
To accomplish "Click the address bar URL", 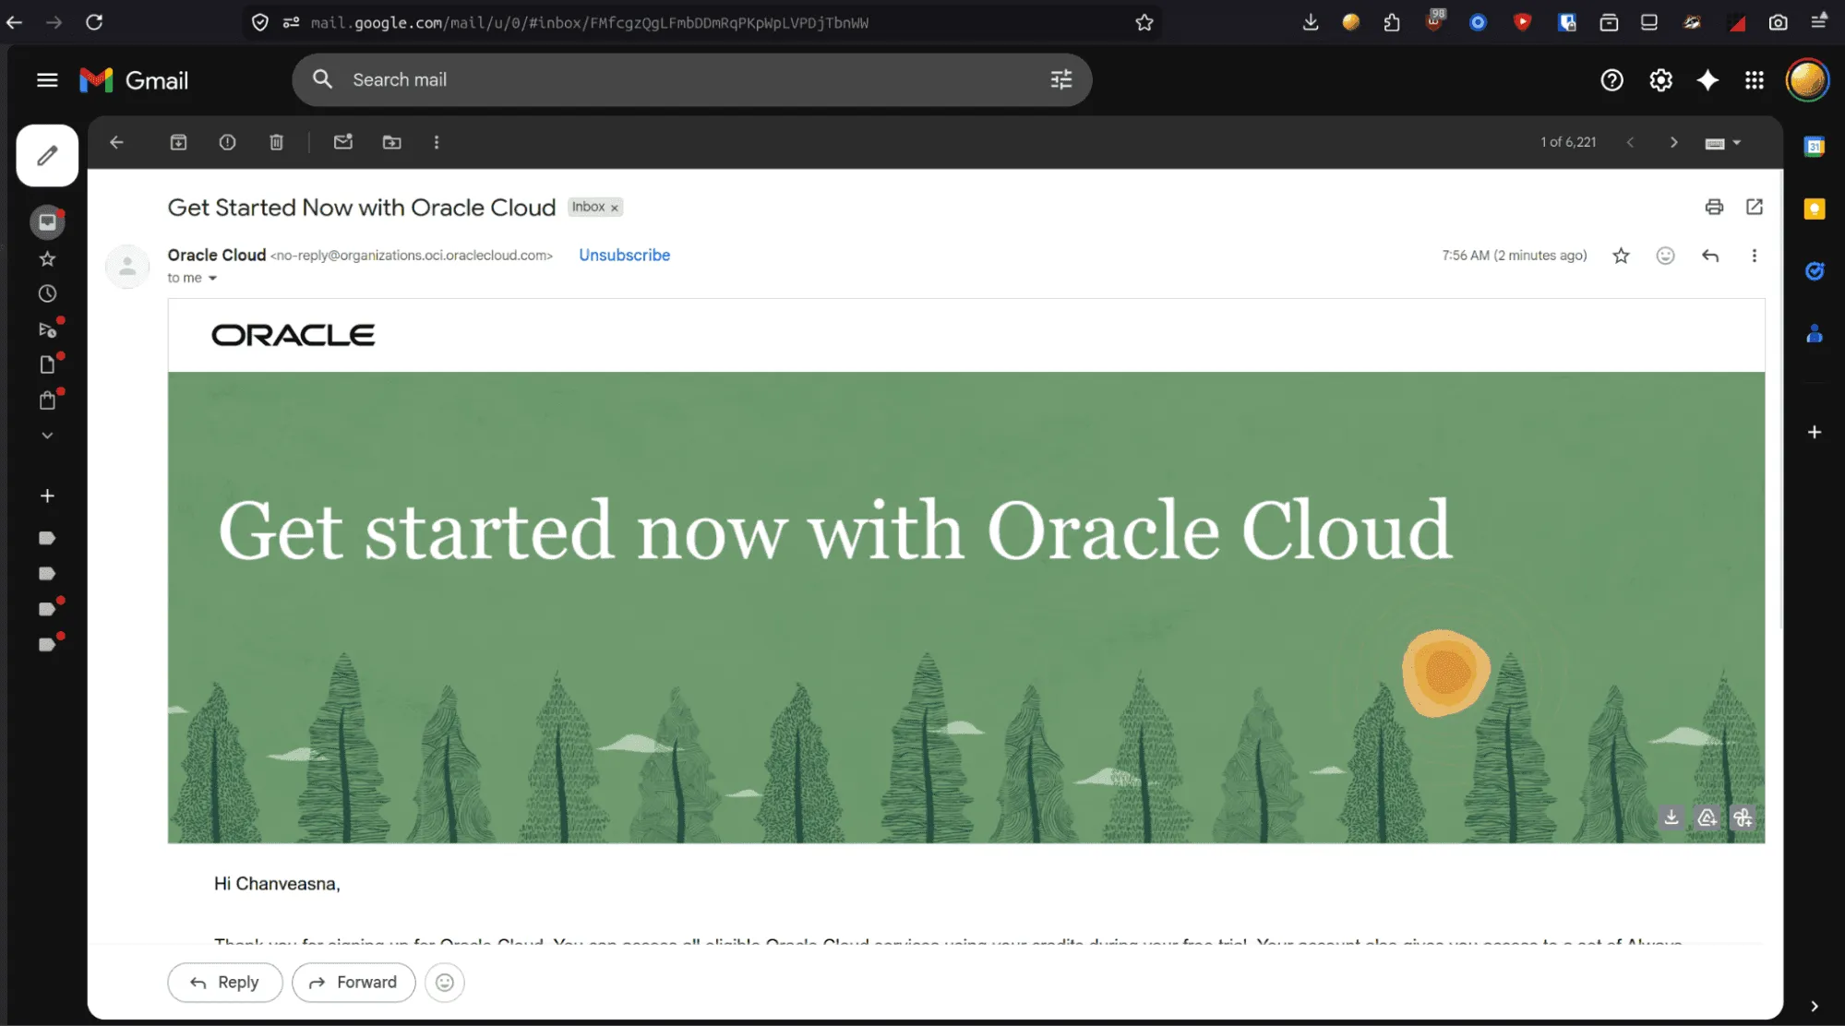I will tap(590, 22).
